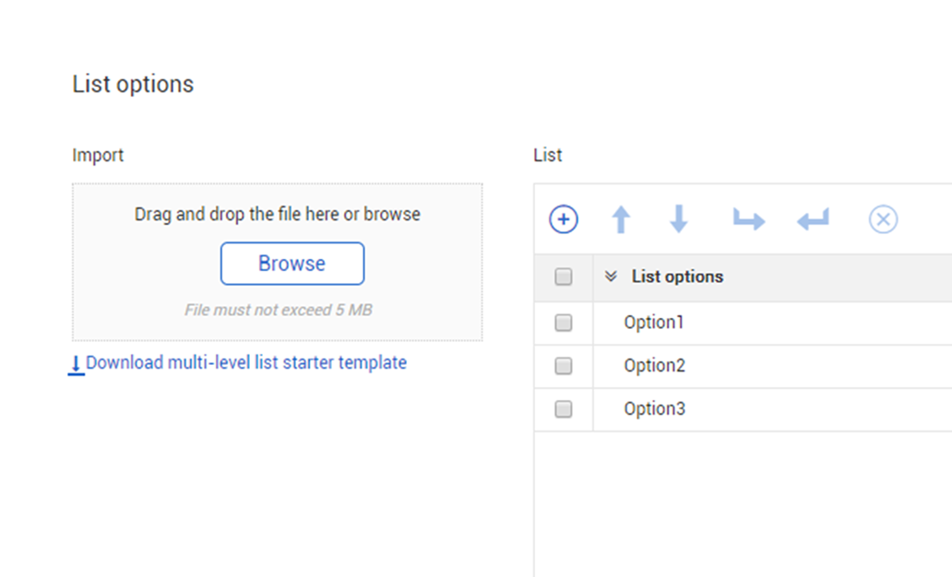Tick the Option3 checkbox
Screen dimensions: 952x577
tap(564, 409)
